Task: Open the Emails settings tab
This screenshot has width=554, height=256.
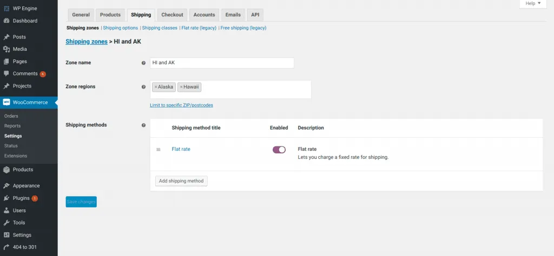Action: [233, 15]
